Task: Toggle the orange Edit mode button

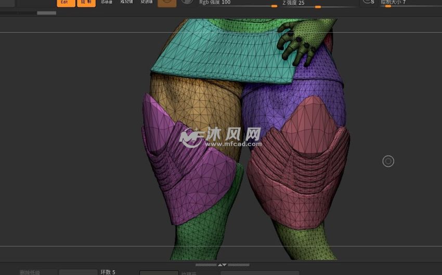Action: click(66, 3)
